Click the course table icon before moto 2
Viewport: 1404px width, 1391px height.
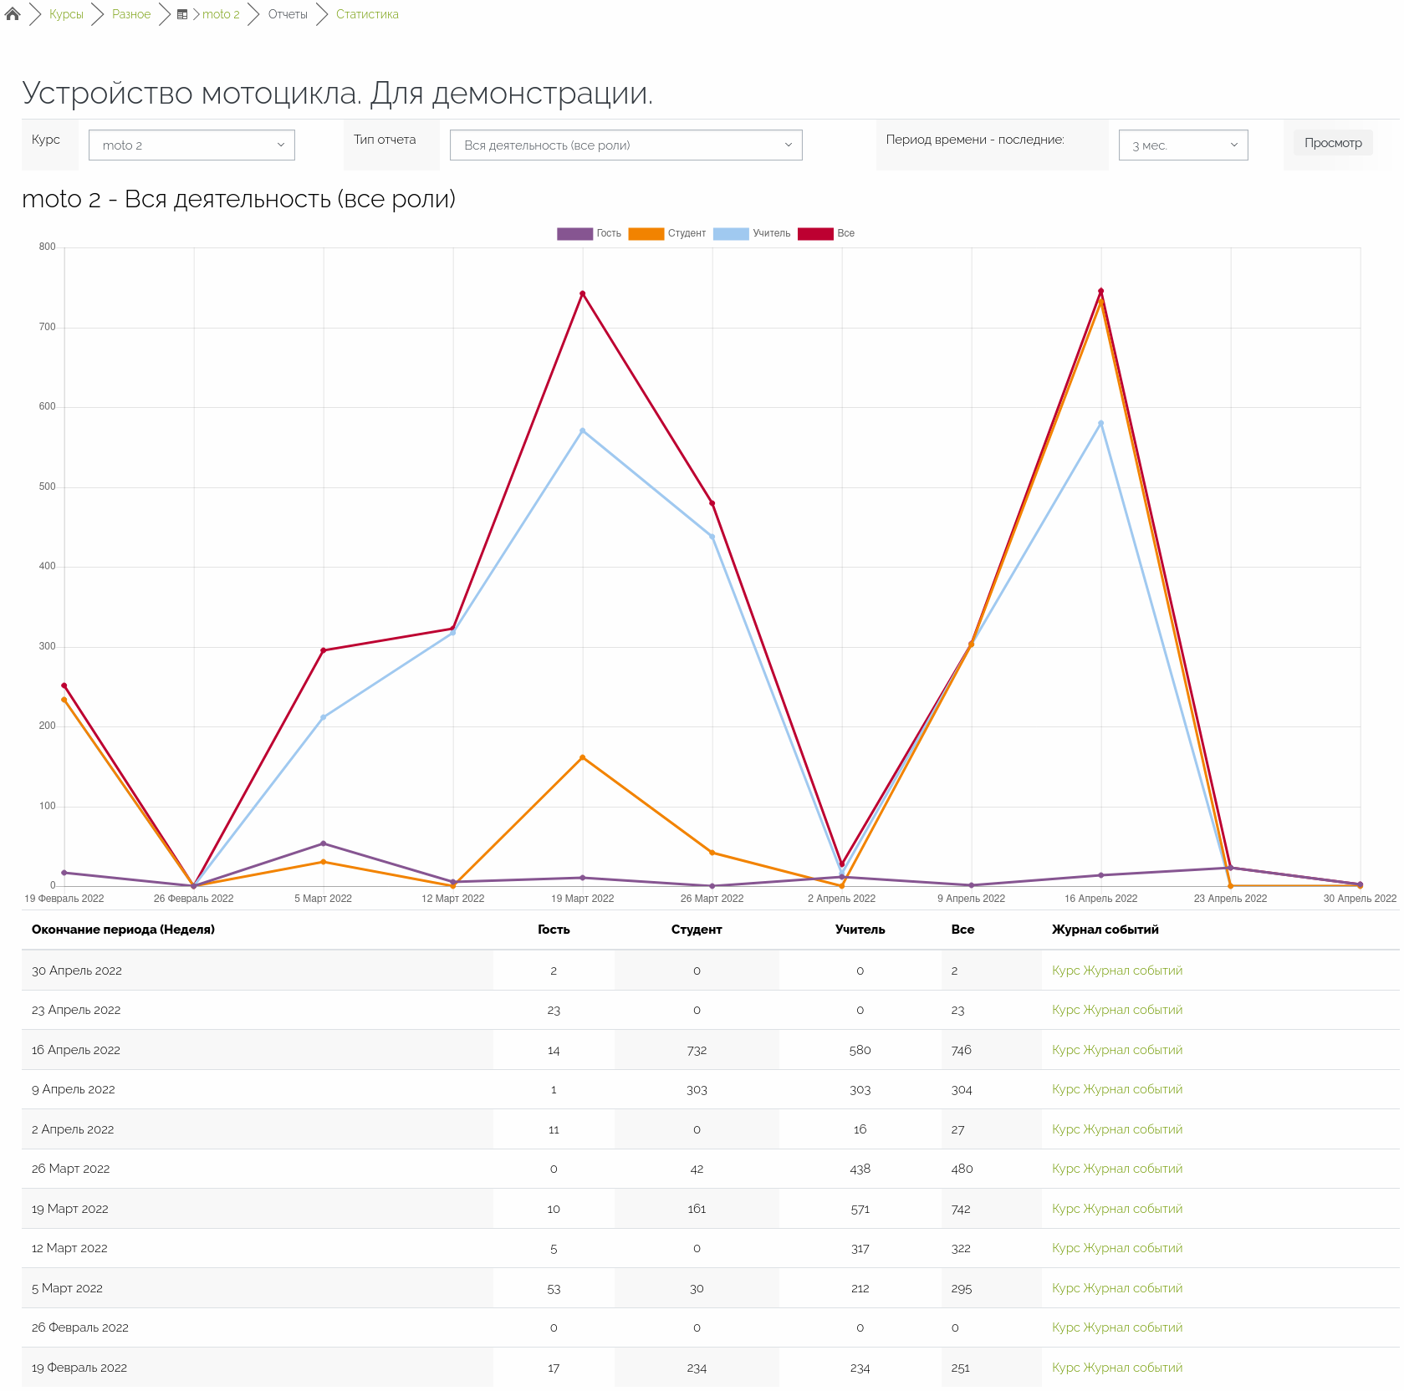(182, 15)
